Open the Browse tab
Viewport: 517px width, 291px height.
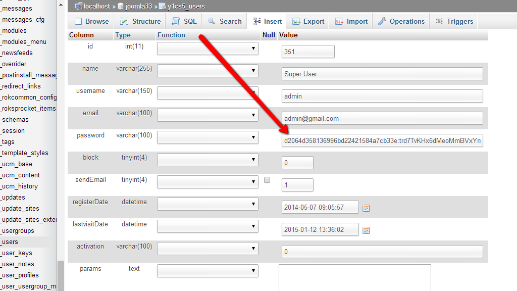point(91,21)
